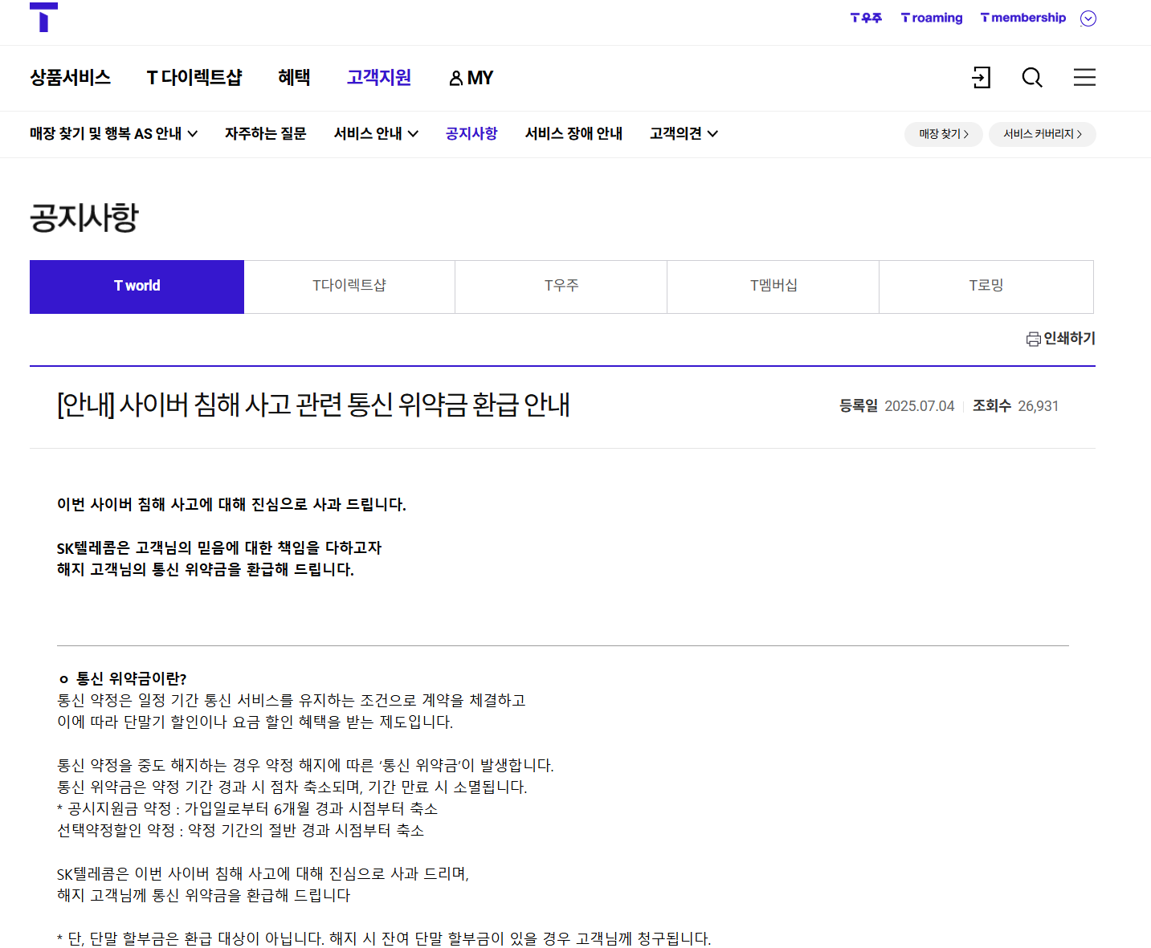1151x948 pixels.
Task: Click the line starting * 단, 단말 할부금은
Action: click(x=384, y=938)
